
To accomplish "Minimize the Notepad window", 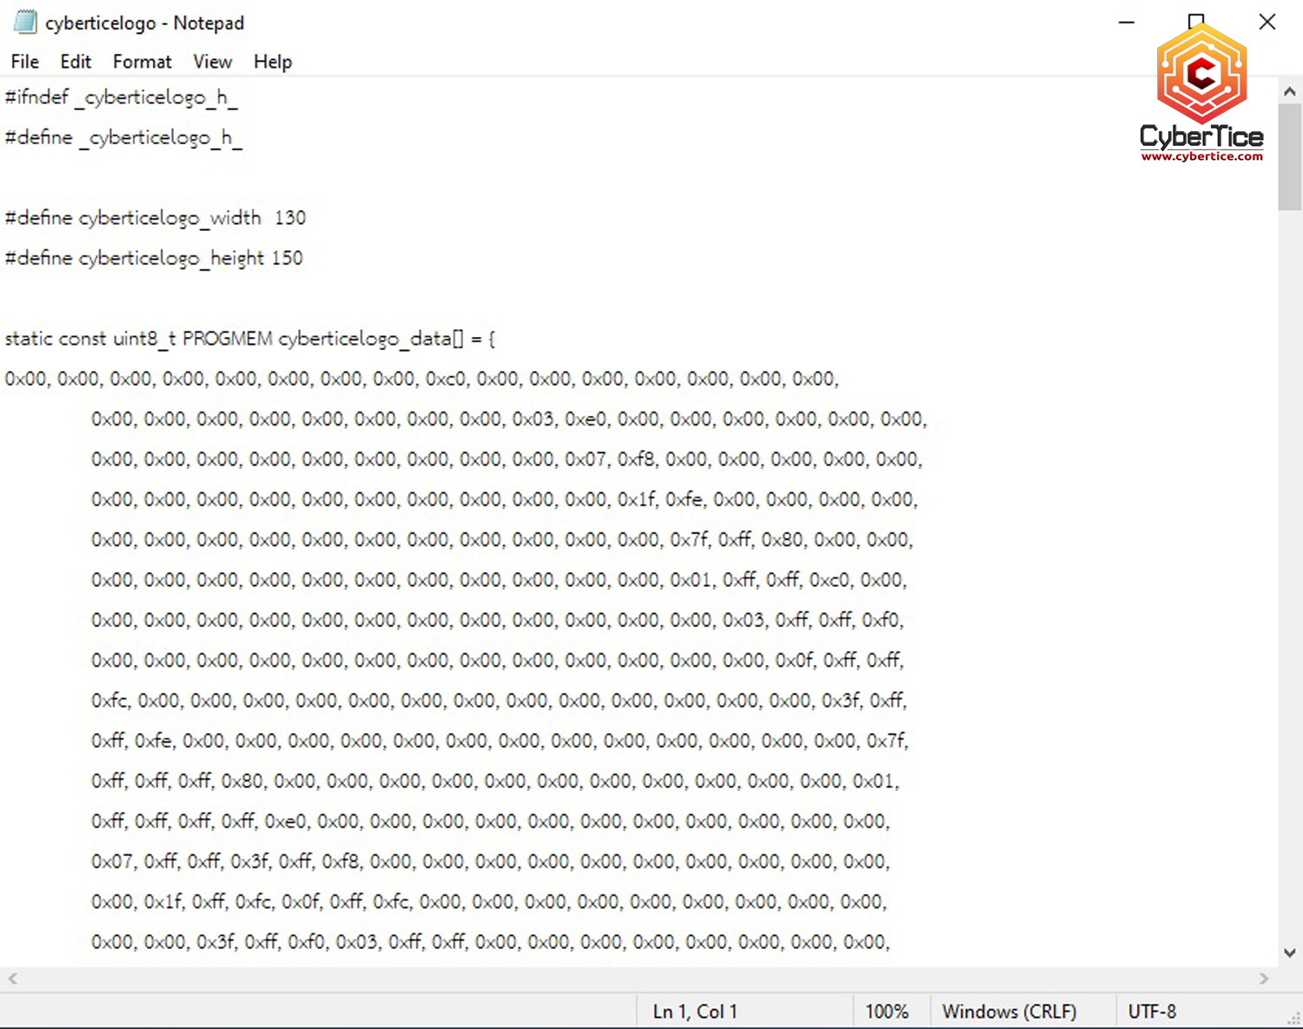I will coord(1127,23).
